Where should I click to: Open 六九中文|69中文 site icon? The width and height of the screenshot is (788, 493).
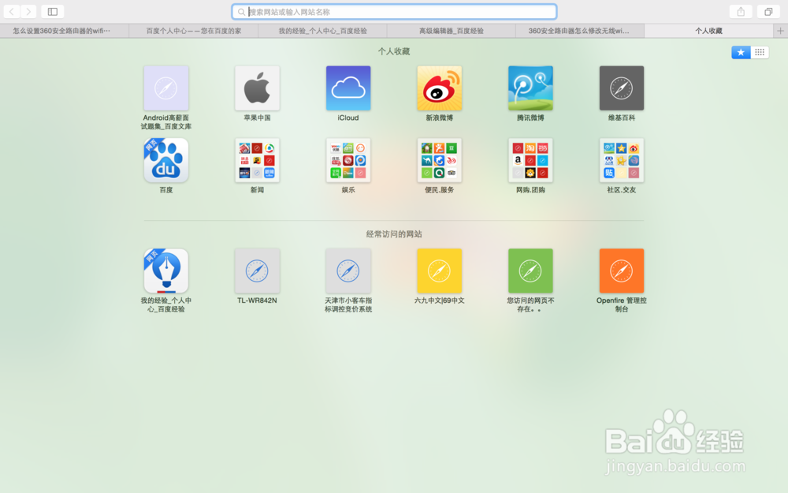[439, 271]
